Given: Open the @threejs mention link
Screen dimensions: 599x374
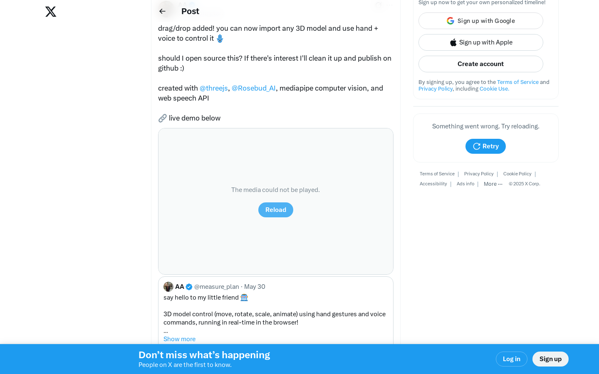Looking at the screenshot, I should pyautogui.click(x=214, y=88).
